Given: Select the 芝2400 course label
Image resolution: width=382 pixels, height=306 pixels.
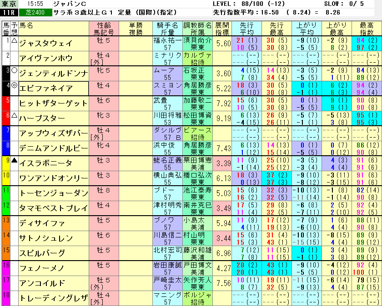Looking at the screenshot, I should (x=35, y=12).
